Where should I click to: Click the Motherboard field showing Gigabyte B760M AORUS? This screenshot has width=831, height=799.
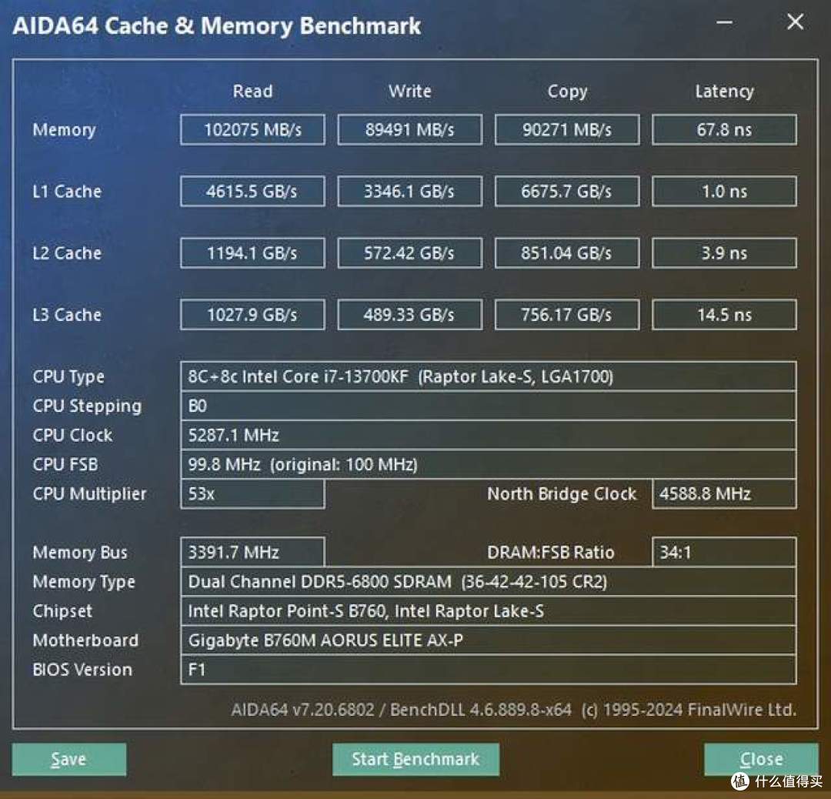pyautogui.click(x=490, y=640)
